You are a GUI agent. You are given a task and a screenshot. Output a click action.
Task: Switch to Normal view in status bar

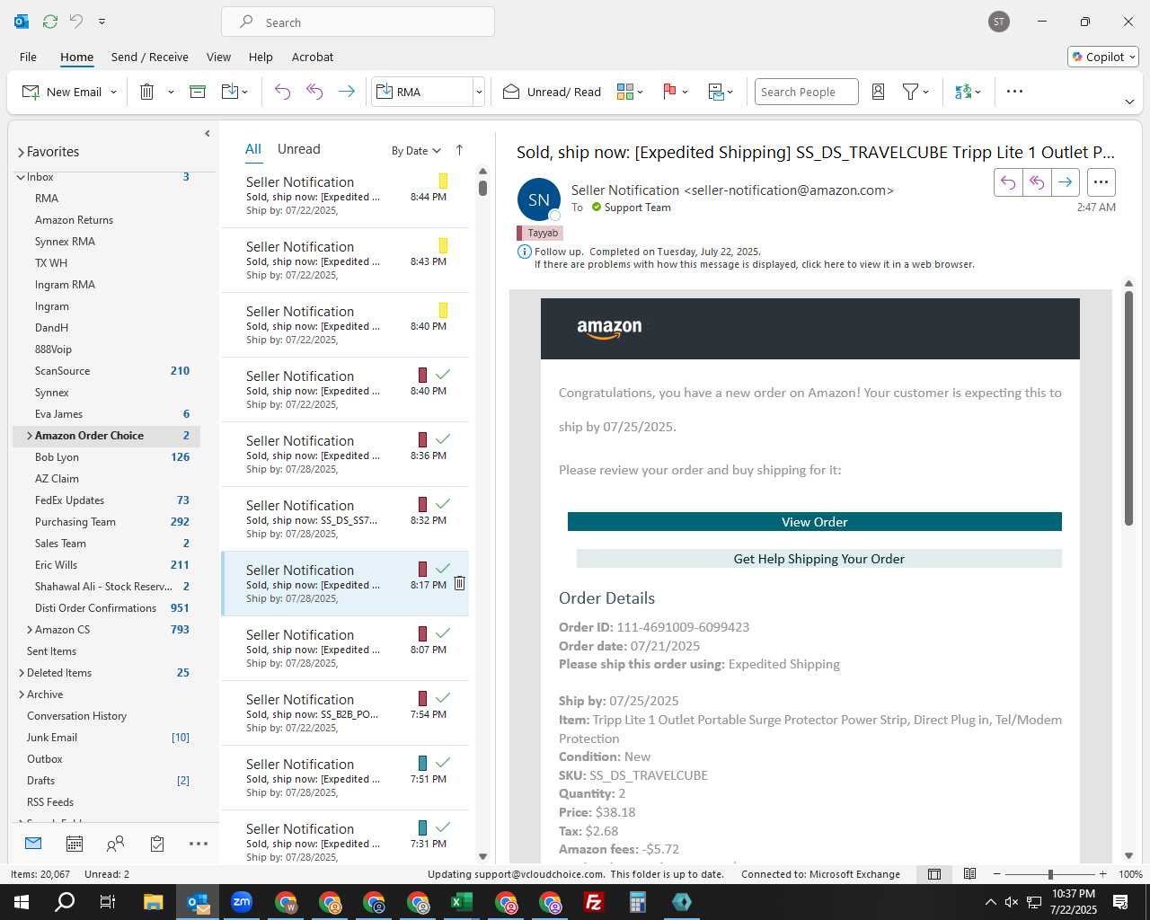[x=934, y=874]
